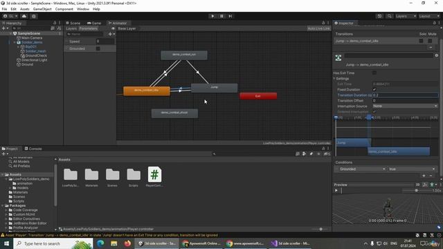Toggle the Auto Live Link button

click(318, 28)
